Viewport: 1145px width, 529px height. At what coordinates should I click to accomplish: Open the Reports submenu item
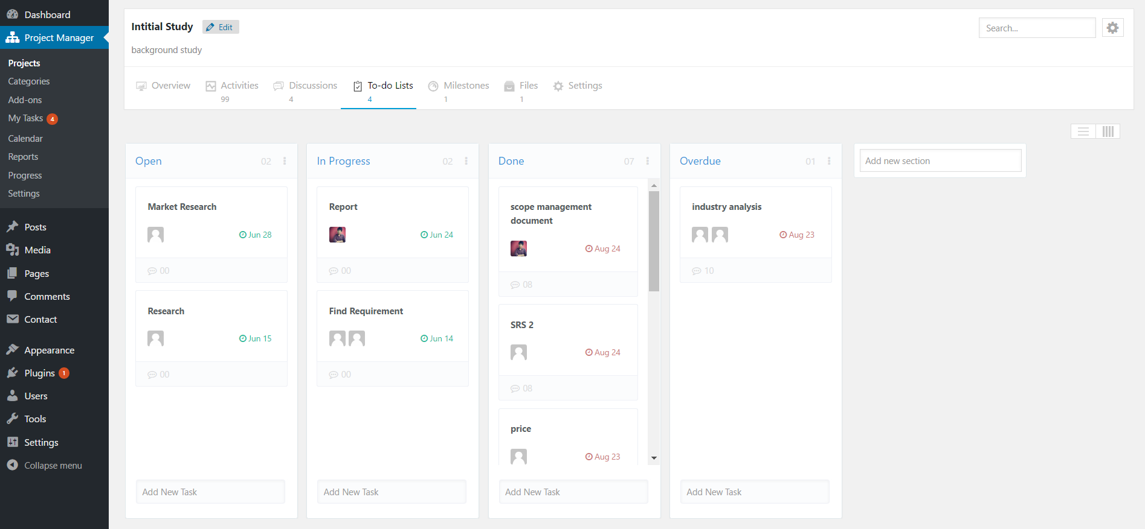coord(23,157)
